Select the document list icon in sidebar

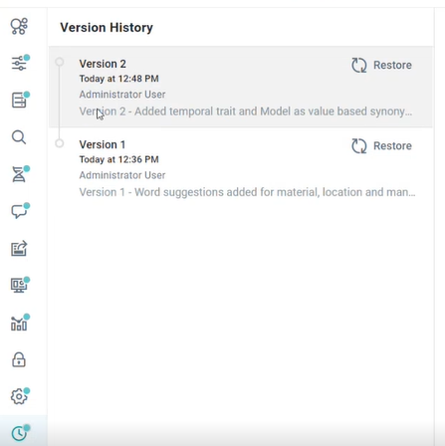point(19,100)
